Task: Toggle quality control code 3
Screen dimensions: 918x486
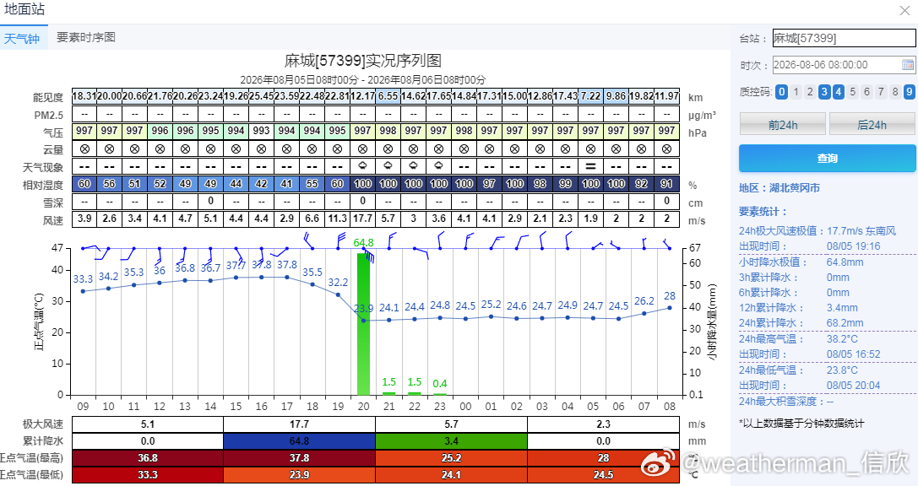Action: (824, 92)
